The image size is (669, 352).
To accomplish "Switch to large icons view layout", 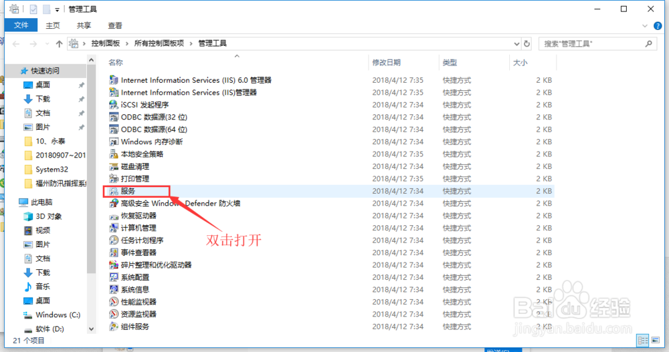I will pyautogui.click(x=656, y=340).
